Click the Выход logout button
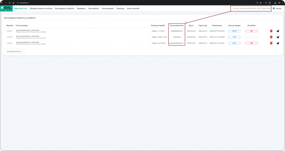The width and height of the screenshot is (285, 151). click(277, 8)
